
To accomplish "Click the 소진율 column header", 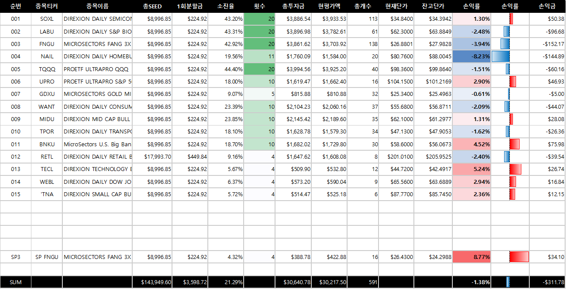I will point(226,6).
